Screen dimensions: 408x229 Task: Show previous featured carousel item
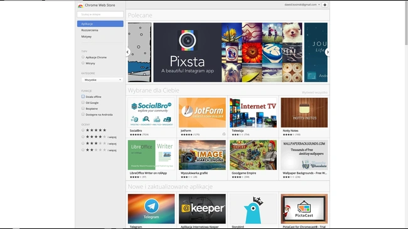127,52
